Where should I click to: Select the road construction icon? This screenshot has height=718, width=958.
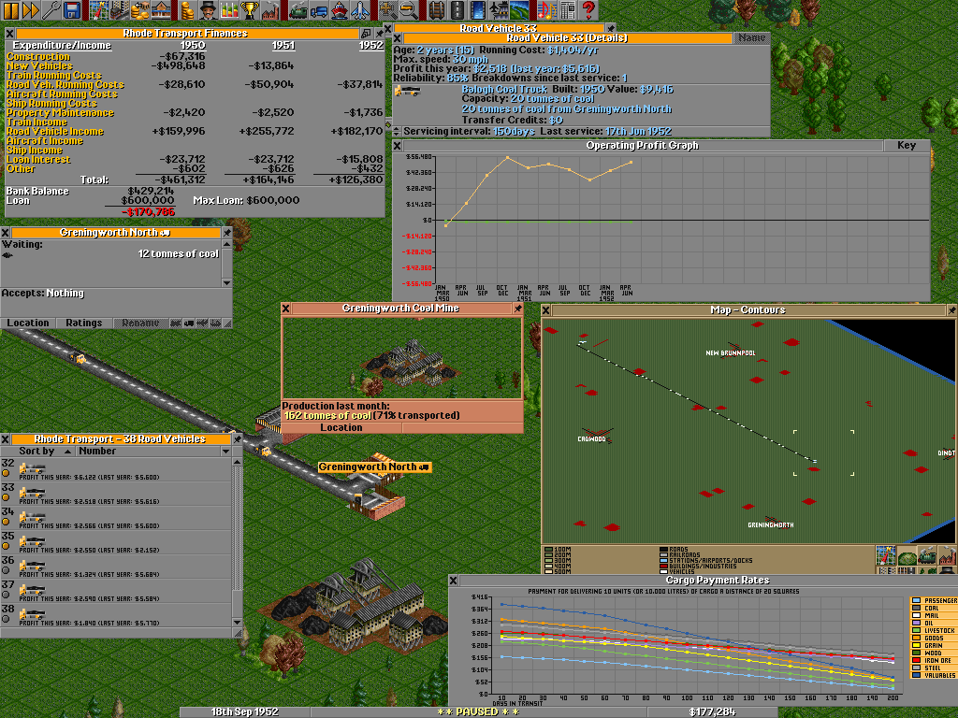[x=456, y=9]
